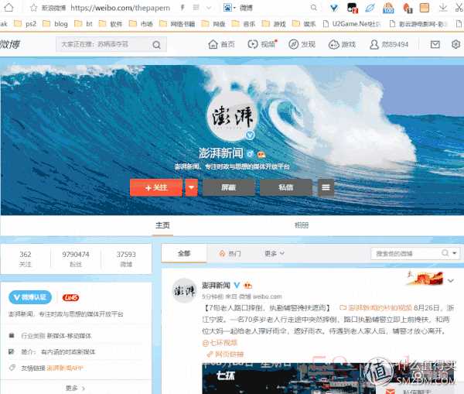Open the U2Game.Net bookmark

tap(352, 23)
